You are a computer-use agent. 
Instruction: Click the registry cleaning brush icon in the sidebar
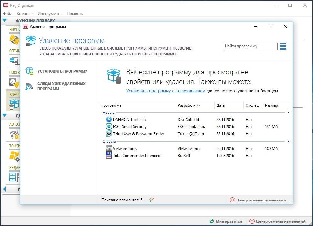tap(15, 40)
